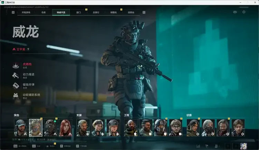This screenshot has height=150, width=259.
Task: Click the help question mark beside 王宇昊
Action: (28, 49)
